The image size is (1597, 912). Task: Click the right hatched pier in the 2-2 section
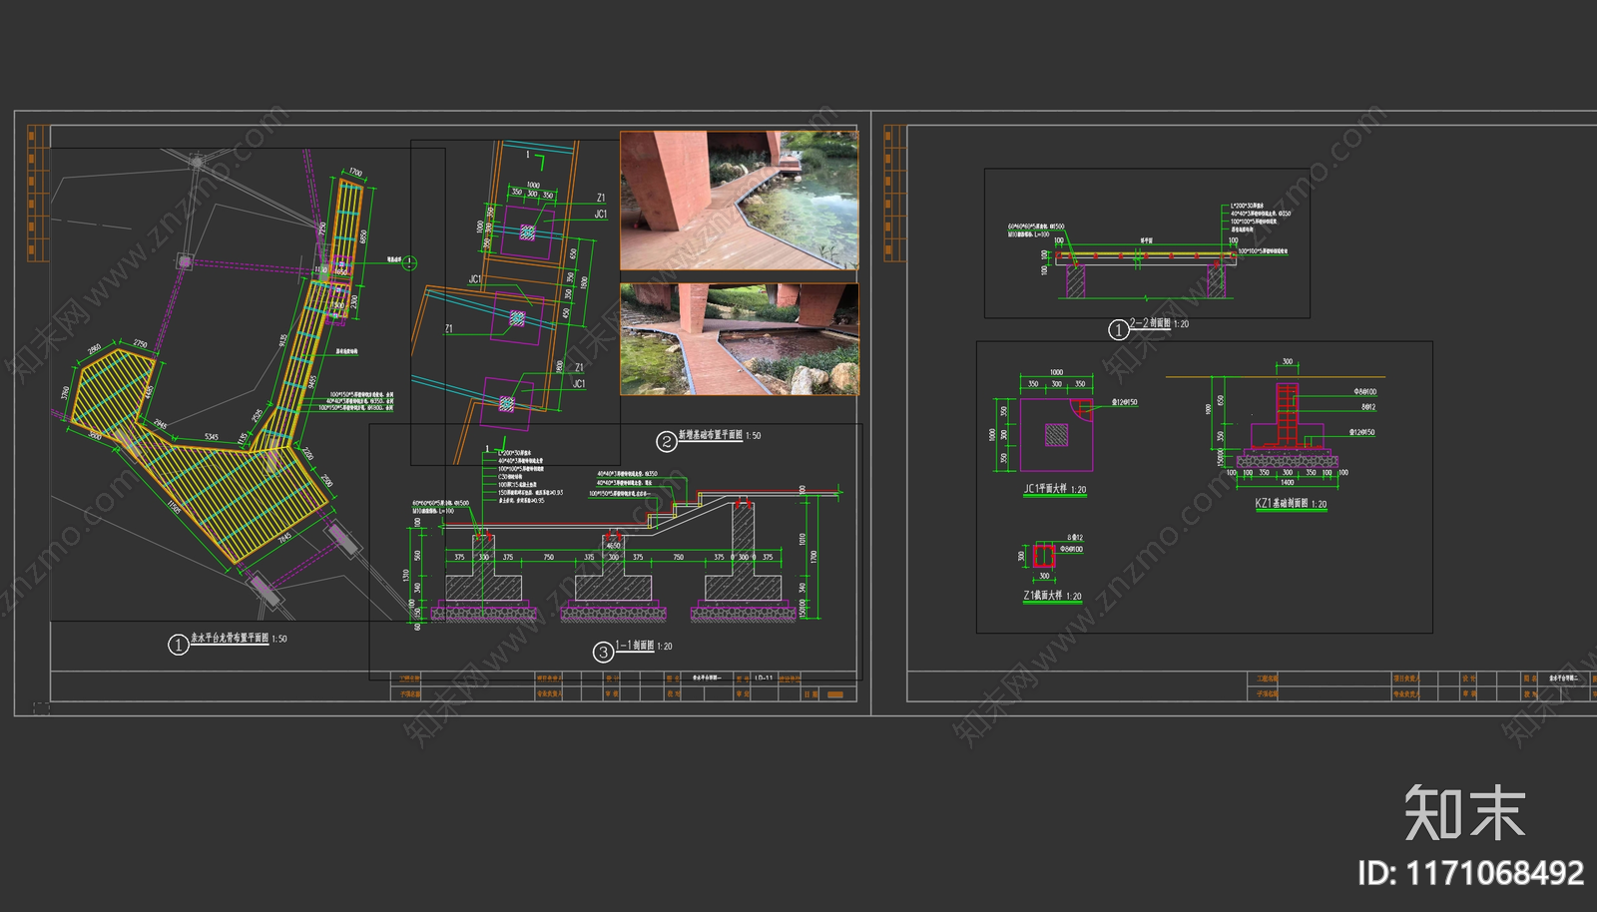pos(1216,280)
